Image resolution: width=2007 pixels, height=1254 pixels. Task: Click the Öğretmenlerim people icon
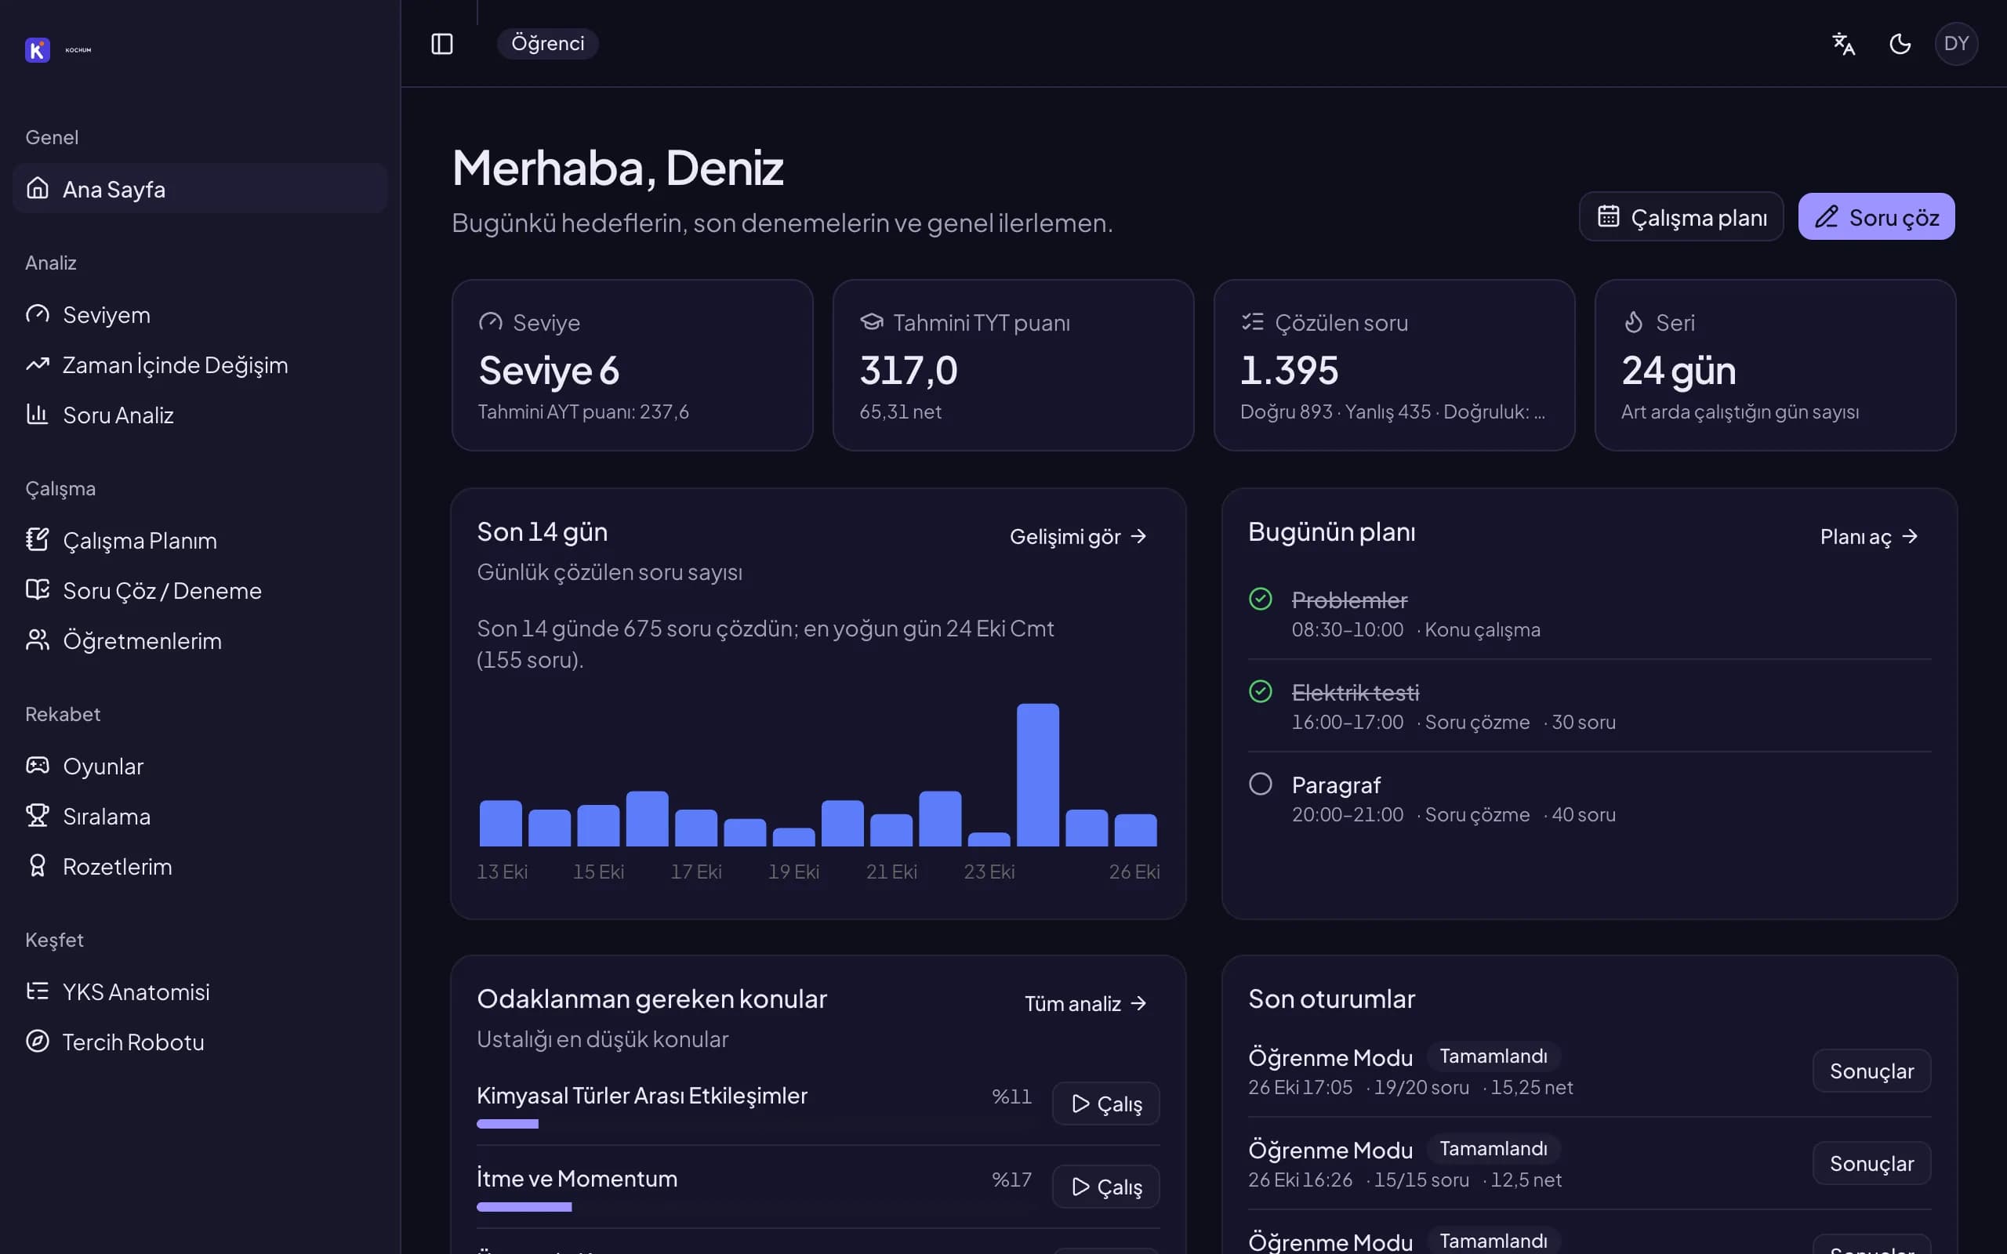click(x=38, y=640)
